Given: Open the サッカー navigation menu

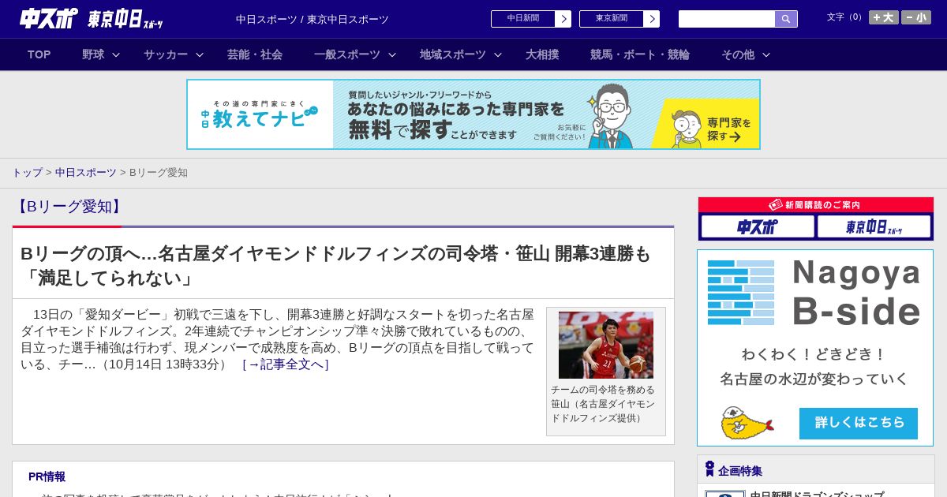Looking at the screenshot, I should point(166,54).
